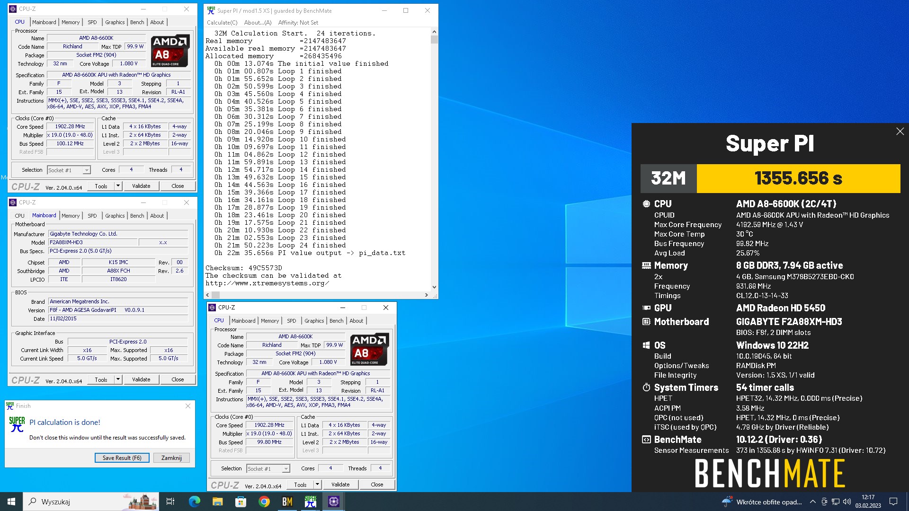Click Super PI window title icon
This screenshot has height=511, width=909.
211,10
